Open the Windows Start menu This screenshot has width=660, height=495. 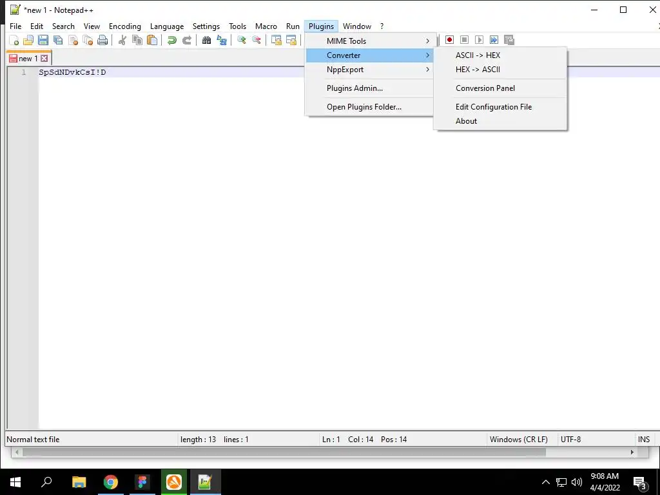pos(15,482)
